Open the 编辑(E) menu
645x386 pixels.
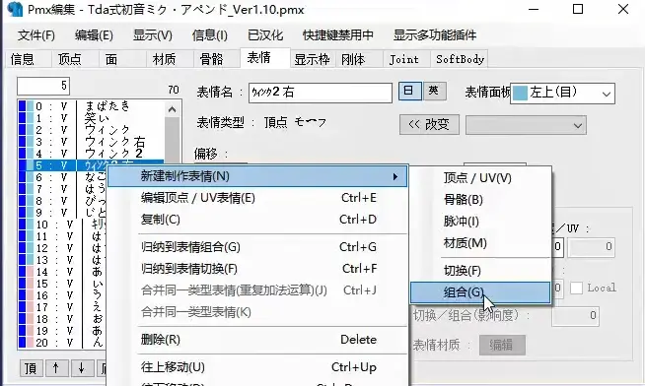click(x=94, y=35)
